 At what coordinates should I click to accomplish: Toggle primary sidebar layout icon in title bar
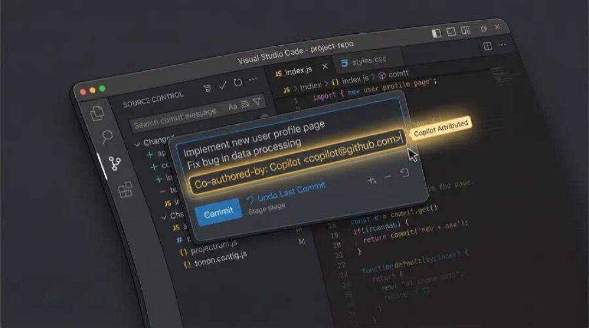[436, 33]
